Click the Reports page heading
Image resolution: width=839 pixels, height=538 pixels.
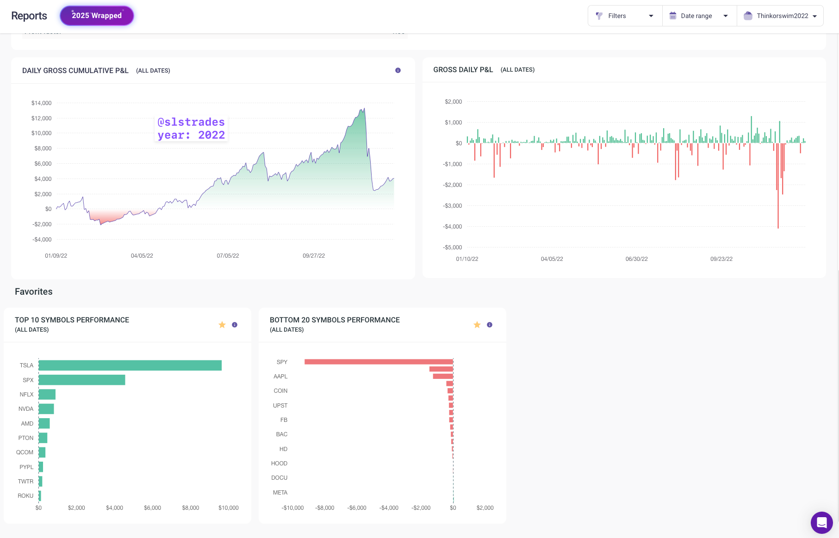pos(29,16)
